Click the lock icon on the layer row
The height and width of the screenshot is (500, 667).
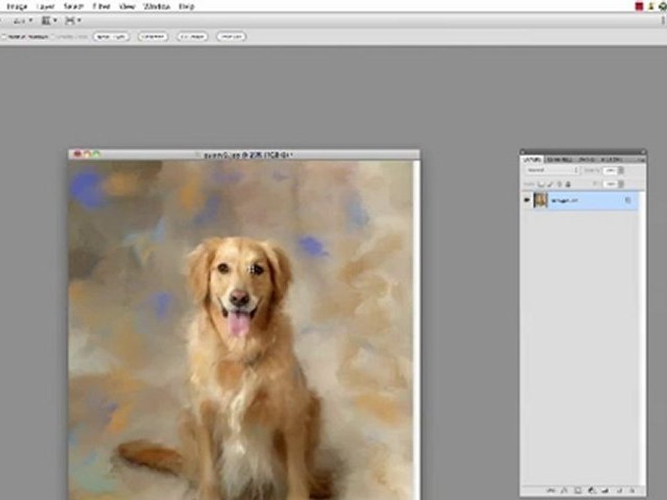point(628,200)
